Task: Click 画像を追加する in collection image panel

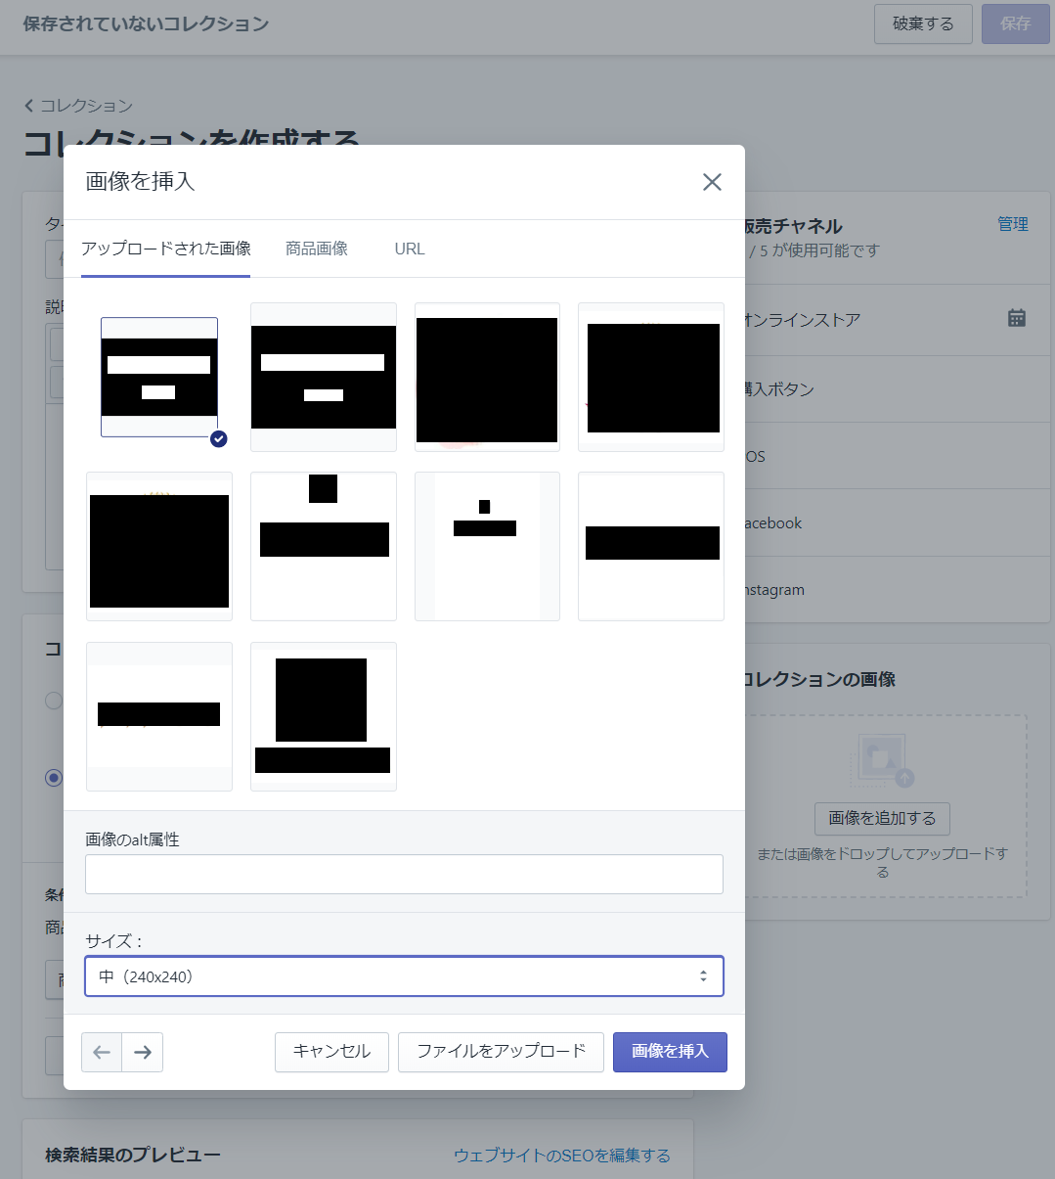Action: tap(882, 818)
